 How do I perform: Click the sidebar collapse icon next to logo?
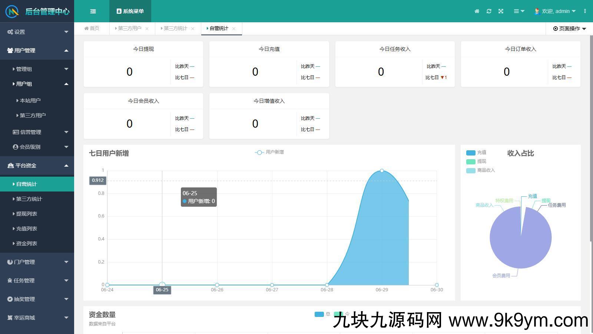click(x=93, y=11)
